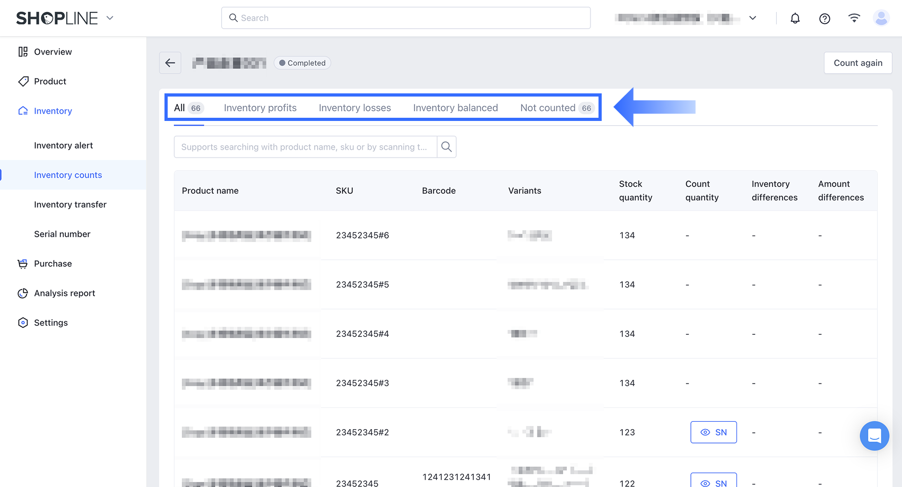Switch to the Not counted tab
The image size is (902, 487).
[548, 108]
